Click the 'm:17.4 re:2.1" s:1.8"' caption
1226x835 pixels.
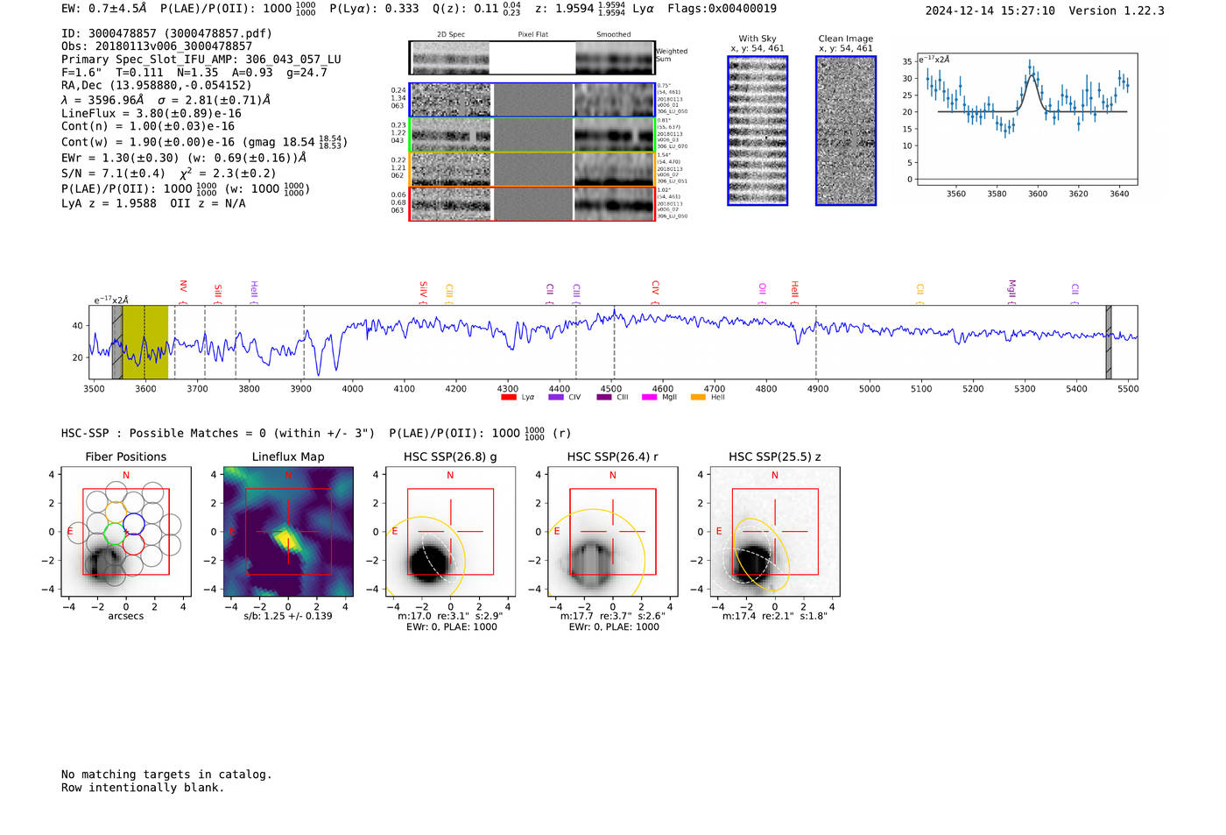tap(775, 616)
